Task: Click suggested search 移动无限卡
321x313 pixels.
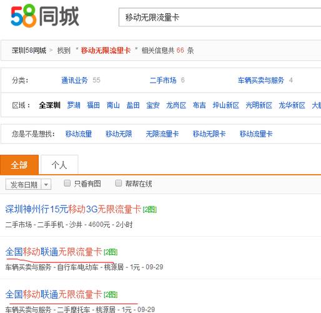Action: coord(209,134)
